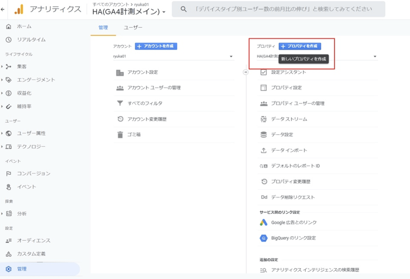This screenshot has height=279, width=410.
Task: Open Realtime report clock icon
Action: [x=9, y=40]
